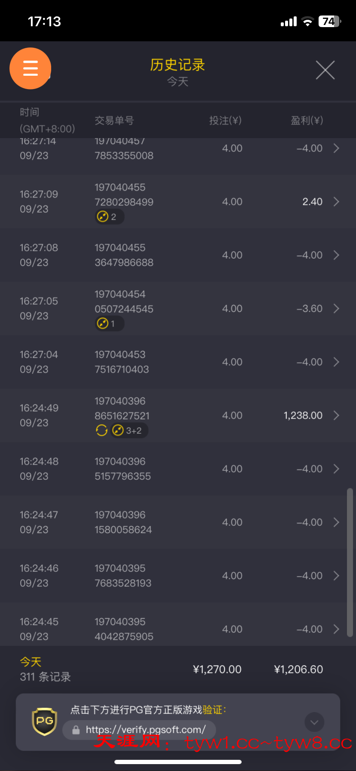Image resolution: width=356 pixels, height=771 pixels.
Task: Expand the PG verification banner dropdown
Action: click(x=314, y=722)
